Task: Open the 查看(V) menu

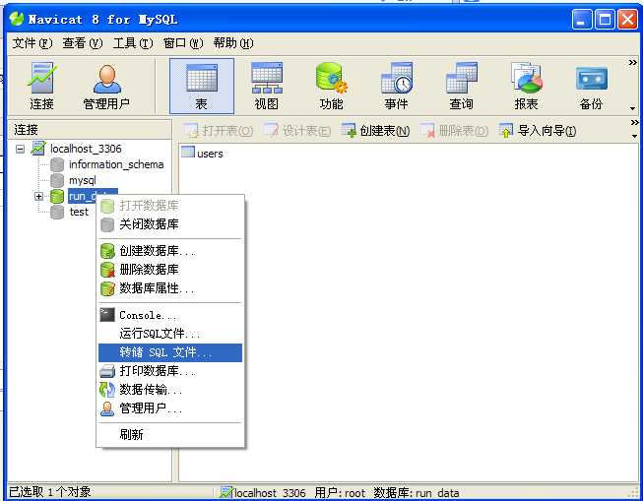Action: (x=83, y=43)
